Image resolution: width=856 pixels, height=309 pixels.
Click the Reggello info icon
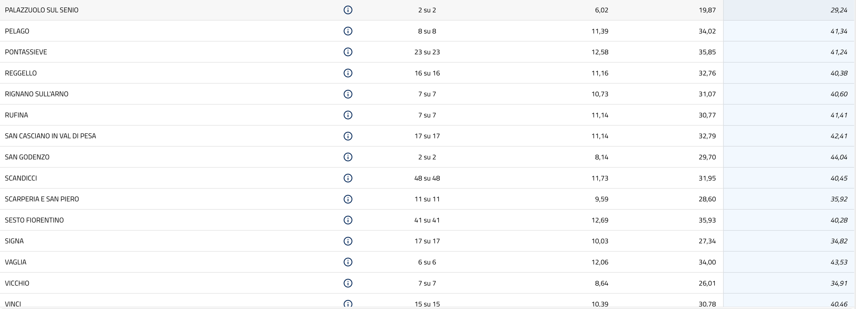(x=348, y=73)
